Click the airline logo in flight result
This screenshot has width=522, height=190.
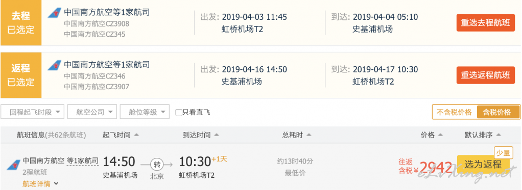click(x=13, y=165)
